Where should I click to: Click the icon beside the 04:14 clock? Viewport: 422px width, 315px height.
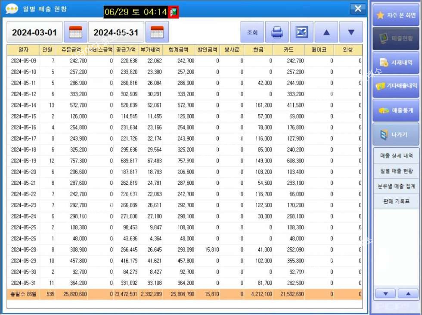173,12
